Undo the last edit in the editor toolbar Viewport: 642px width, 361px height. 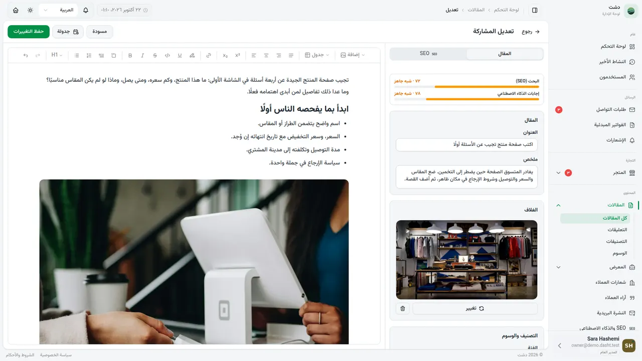(26, 55)
